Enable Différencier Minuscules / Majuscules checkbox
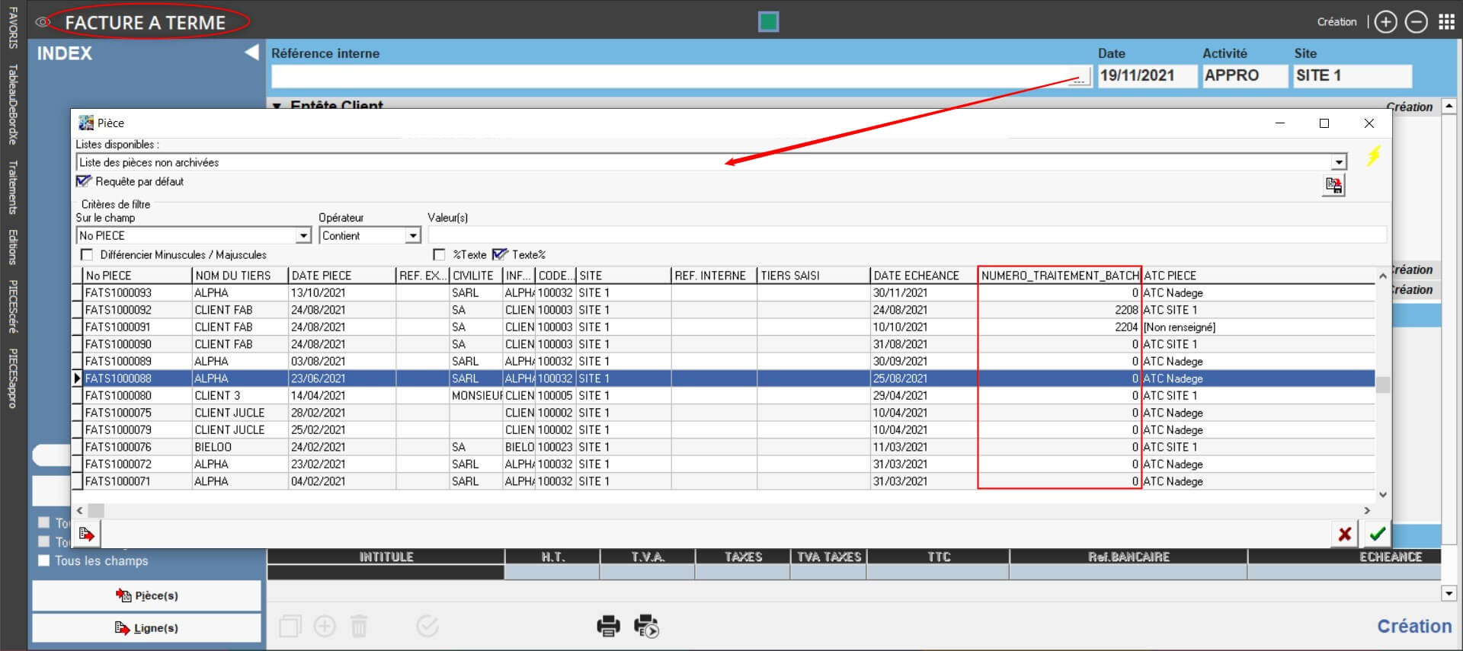This screenshot has width=1463, height=651. (x=87, y=255)
